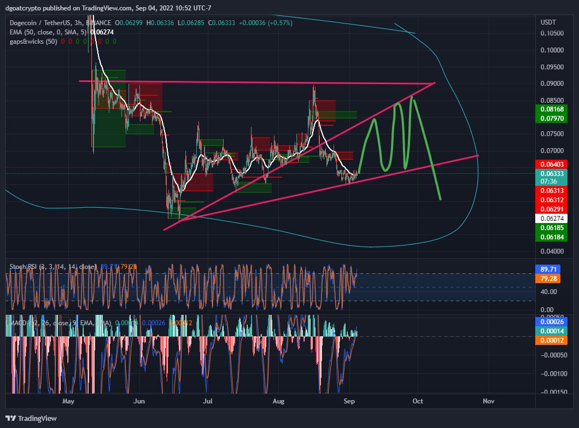Click the 0.10000 price axis tick
This screenshot has height=428, width=579.
tap(552, 50)
